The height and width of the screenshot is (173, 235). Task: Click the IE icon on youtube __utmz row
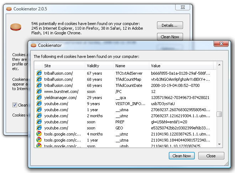click(x=39, y=116)
